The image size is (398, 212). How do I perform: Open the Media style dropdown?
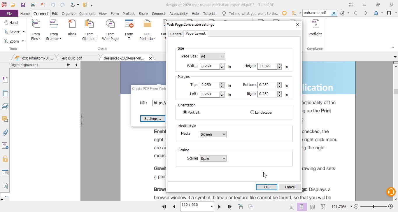[x=213, y=134]
